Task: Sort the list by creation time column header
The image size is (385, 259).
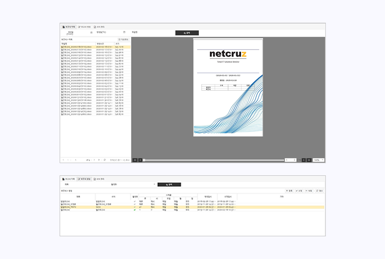Action: [105, 44]
